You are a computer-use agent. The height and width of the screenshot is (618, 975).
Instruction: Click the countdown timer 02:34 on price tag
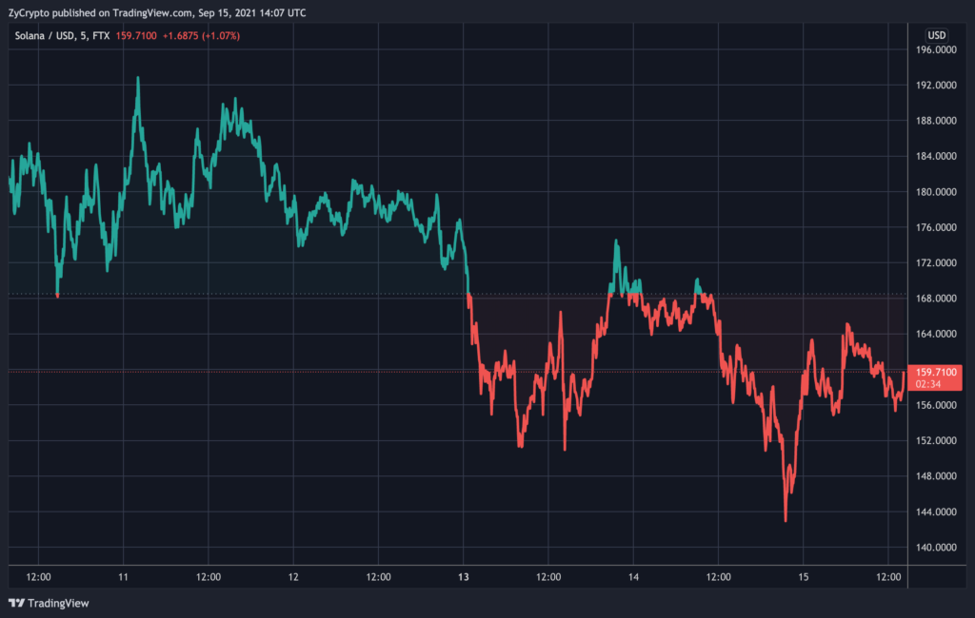coord(927,384)
